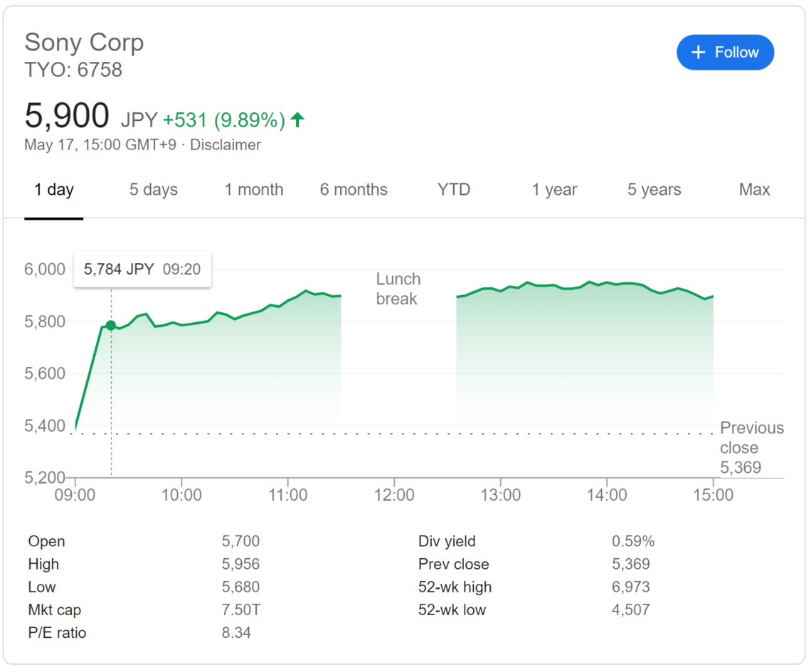Open the 5 years chart view
The image size is (811, 672).
click(653, 189)
